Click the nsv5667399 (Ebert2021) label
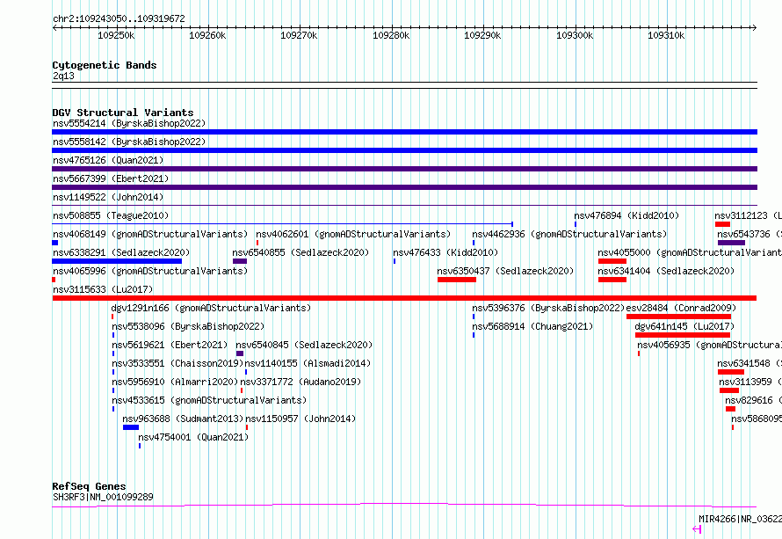 111,178
